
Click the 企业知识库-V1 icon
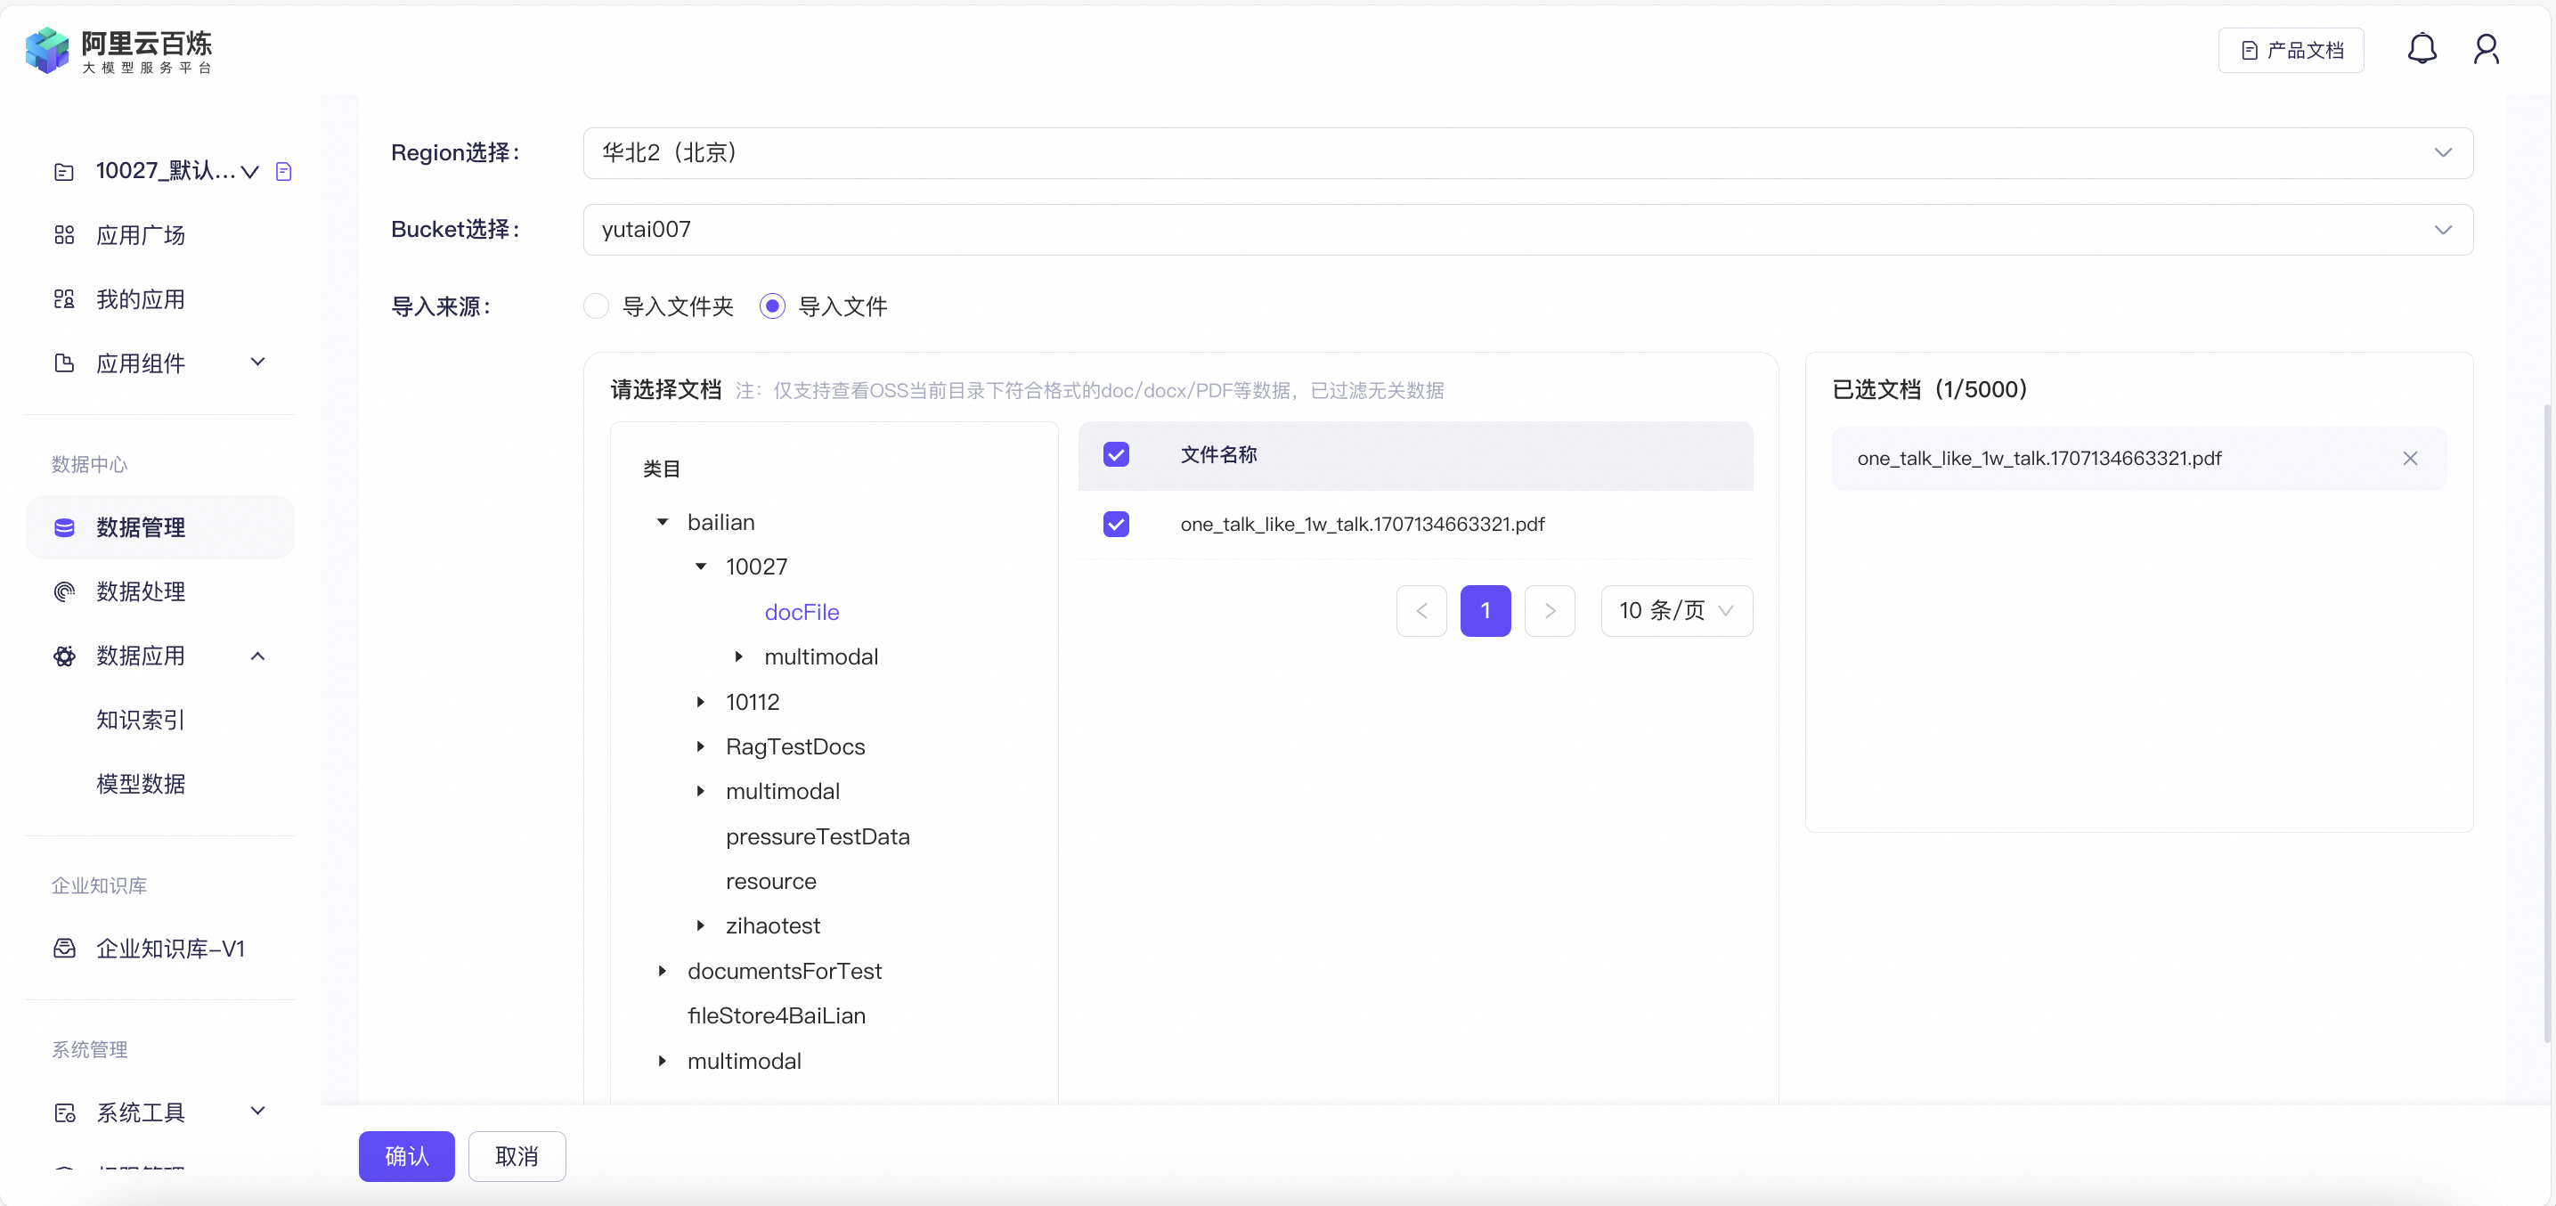[x=63, y=948]
